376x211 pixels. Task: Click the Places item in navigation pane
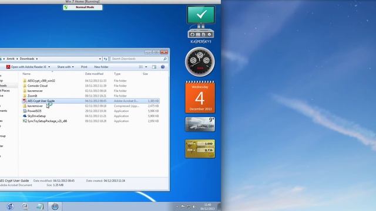5,91
